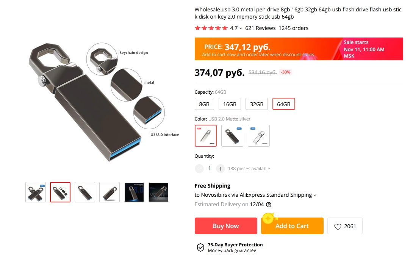
Task: Increase quantity with the plus button
Action: click(220, 169)
